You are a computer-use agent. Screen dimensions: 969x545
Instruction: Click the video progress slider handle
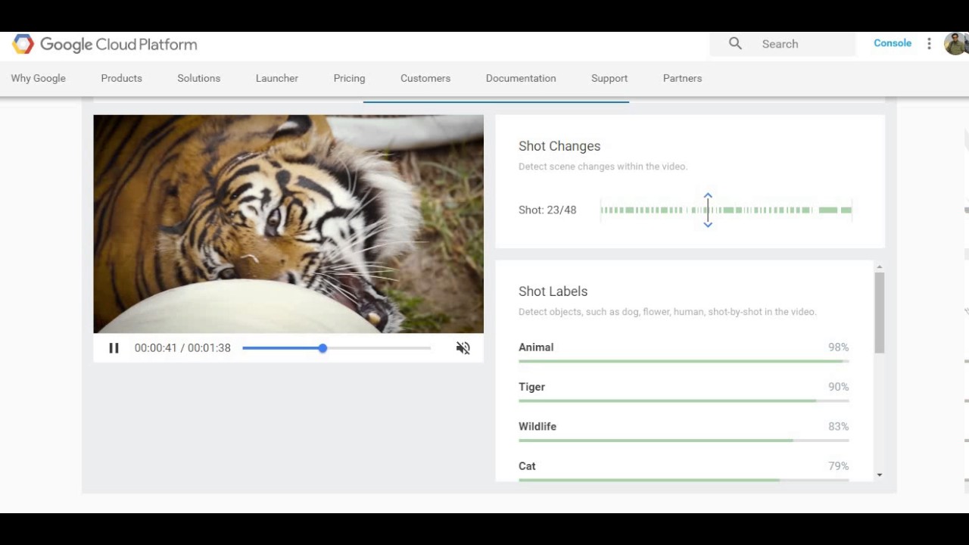pyautogui.click(x=322, y=348)
